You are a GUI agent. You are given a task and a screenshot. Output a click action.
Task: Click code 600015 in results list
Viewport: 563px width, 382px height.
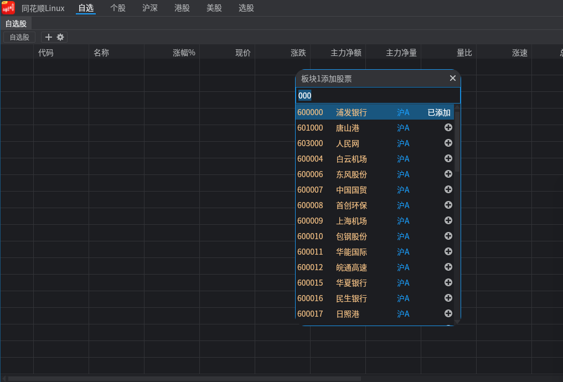click(310, 282)
